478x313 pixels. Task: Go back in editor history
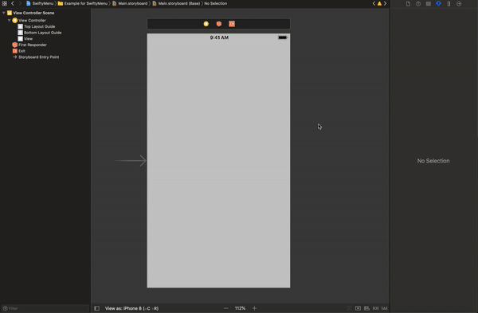pyautogui.click(x=13, y=4)
